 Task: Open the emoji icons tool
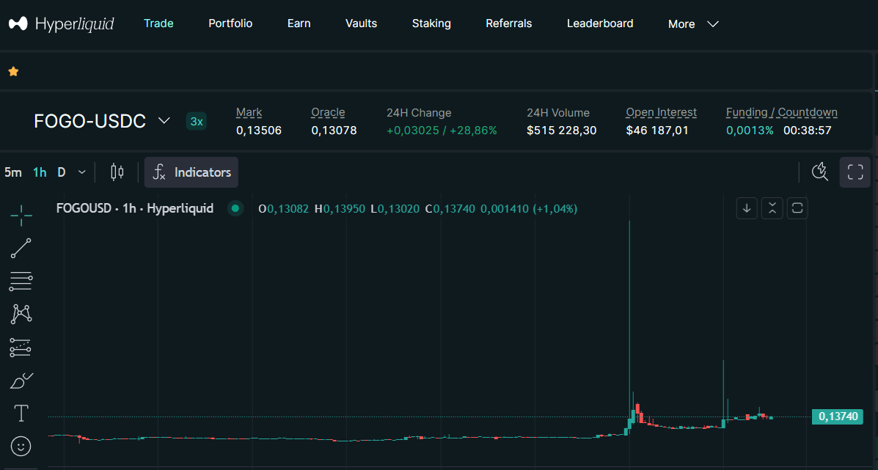click(21, 447)
